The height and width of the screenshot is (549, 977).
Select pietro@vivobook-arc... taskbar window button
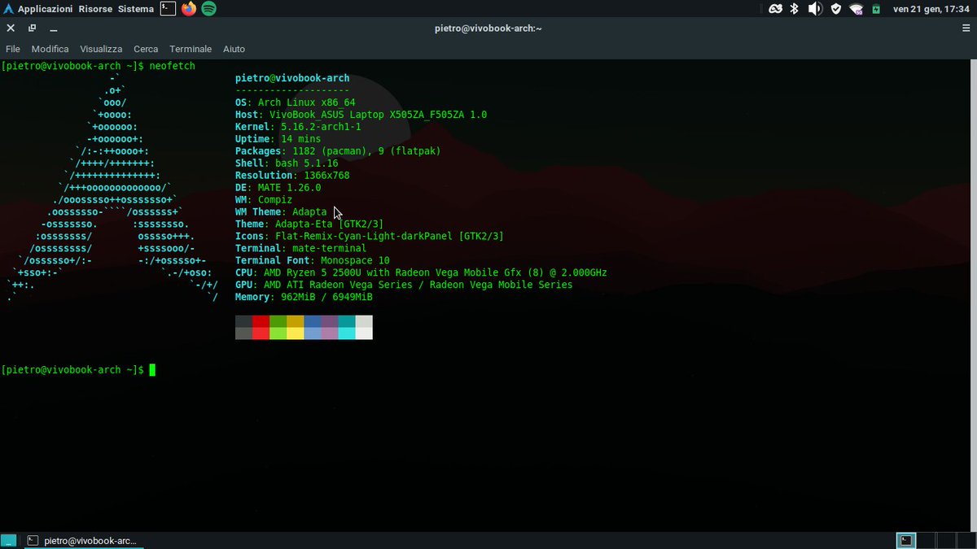click(82, 540)
